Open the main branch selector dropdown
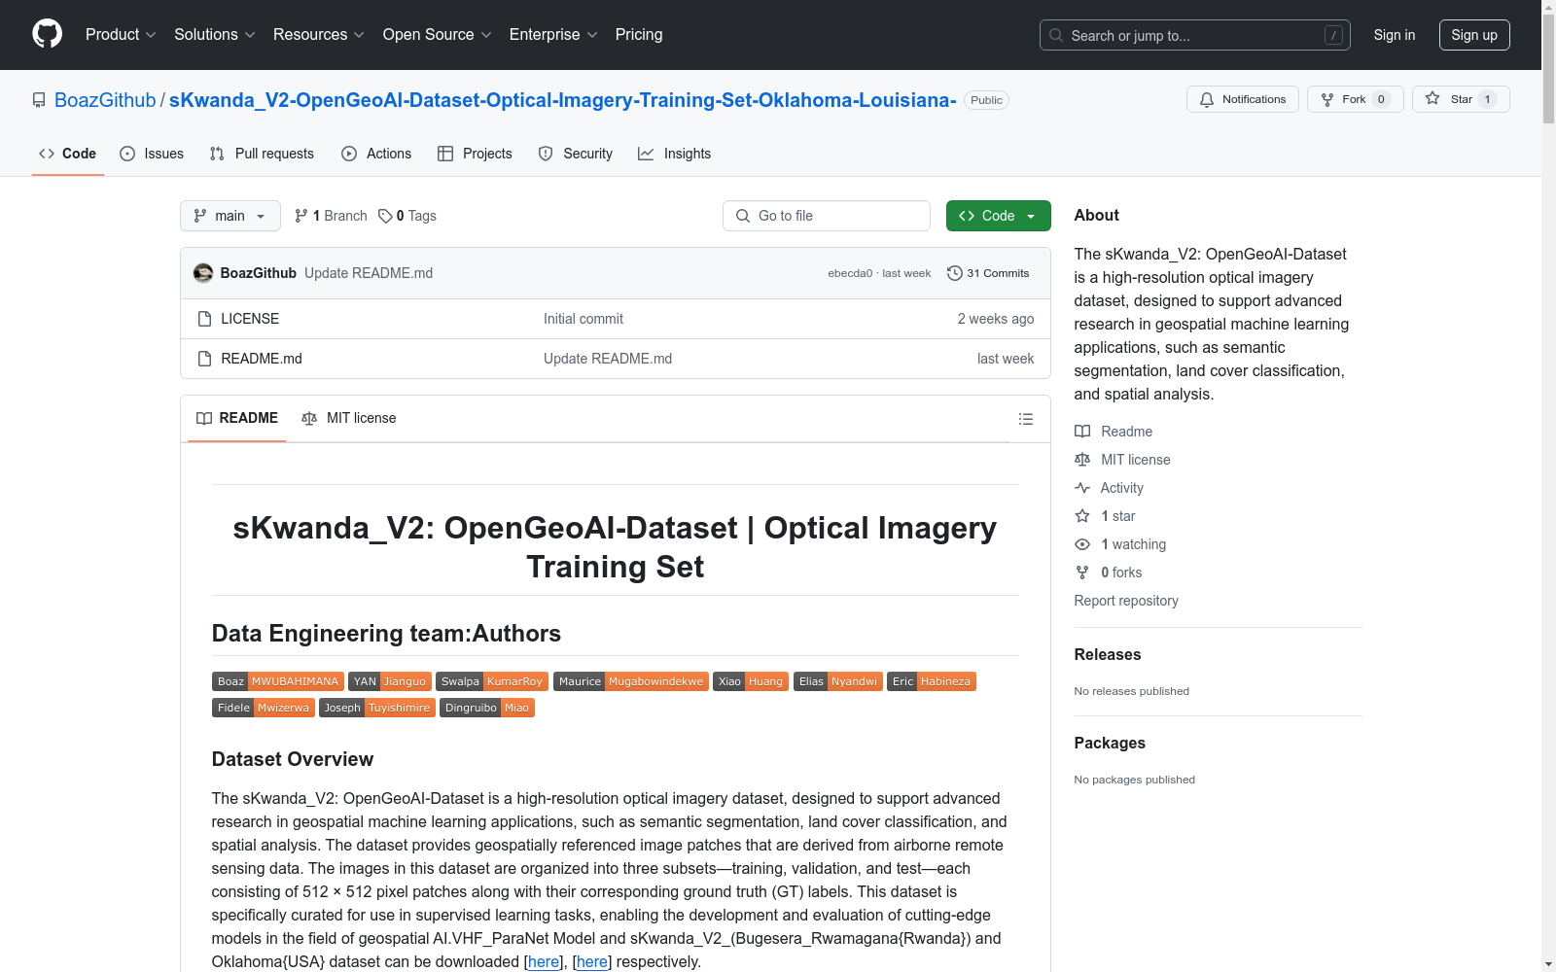The height and width of the screenshot is (972, 1556). coord(230,216)
